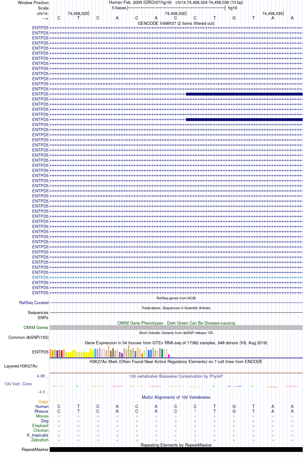The height and width of the screenshot is (457, 303).
Task: Open the GTEx Gene Expression track title
Action: [x=176, y=343]
